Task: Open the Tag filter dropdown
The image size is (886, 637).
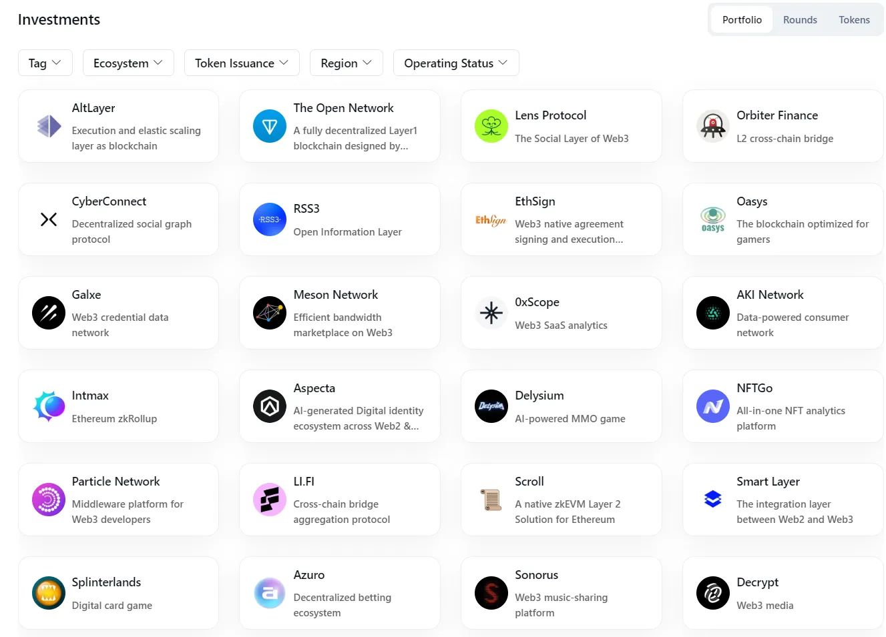Action: pos(45,63)
